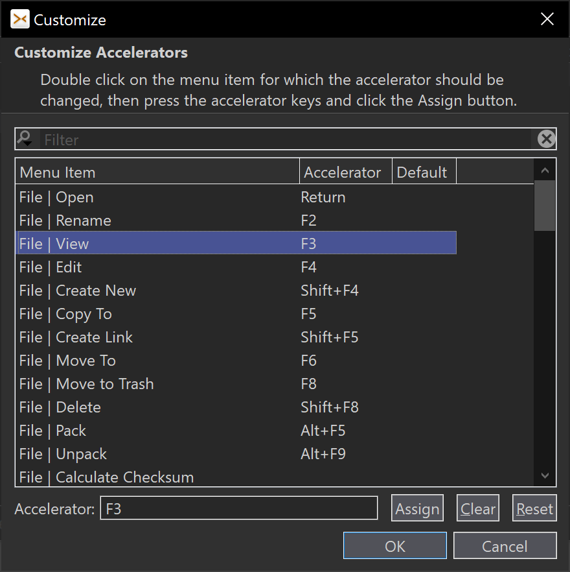570x572 pixels.
Task: Close the Customize dialog window
Action: point(547,19)
